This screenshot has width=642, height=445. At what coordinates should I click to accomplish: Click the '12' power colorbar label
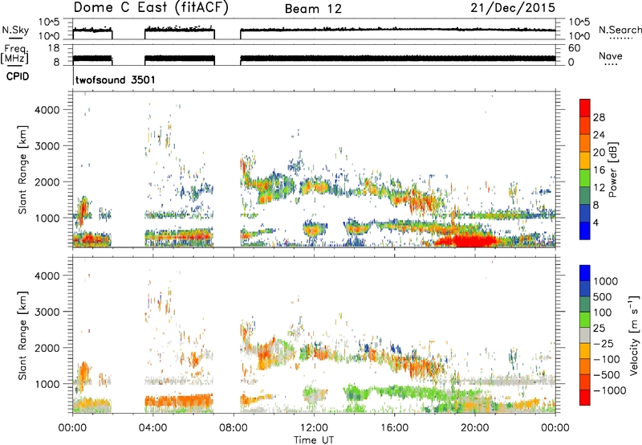pos(599,187)
